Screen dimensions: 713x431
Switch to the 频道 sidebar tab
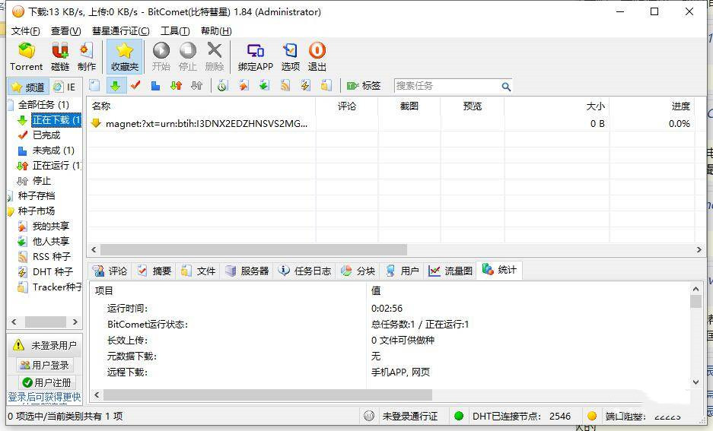point(28,87)
